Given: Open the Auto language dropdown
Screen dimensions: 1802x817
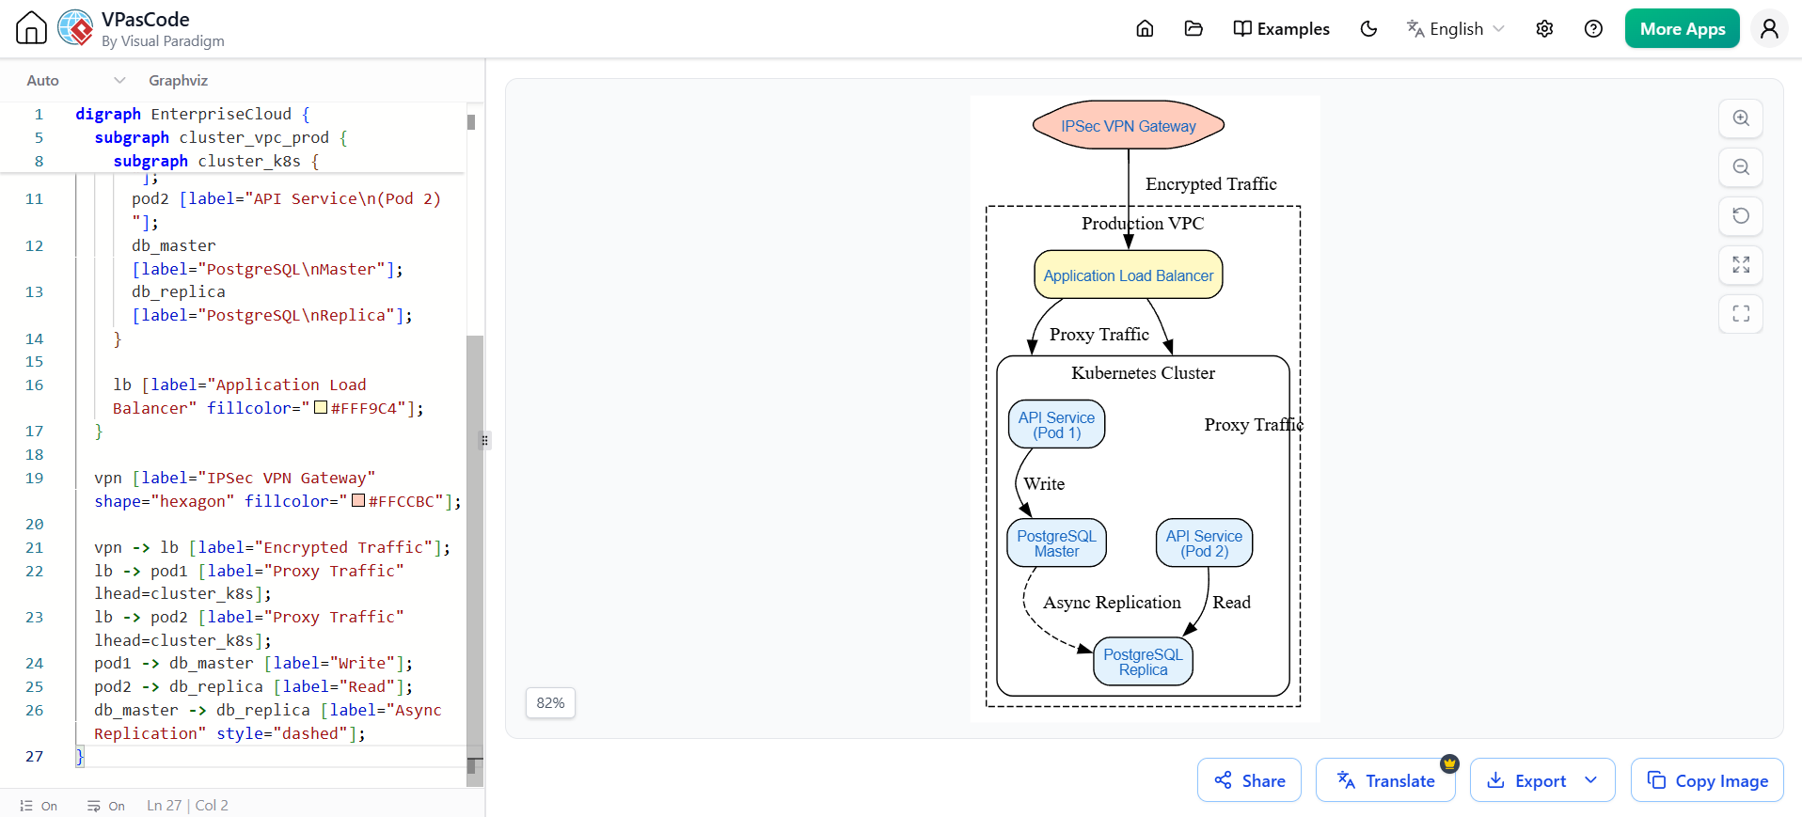Looking at the screenshot, I should (75, 80).
